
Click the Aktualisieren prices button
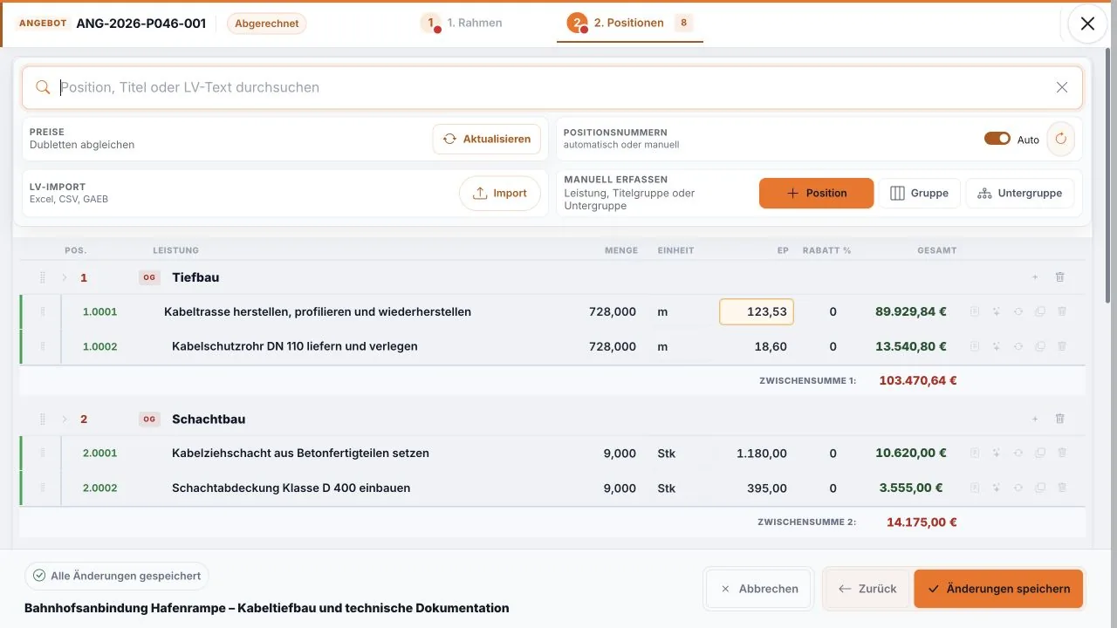point(487,139)
